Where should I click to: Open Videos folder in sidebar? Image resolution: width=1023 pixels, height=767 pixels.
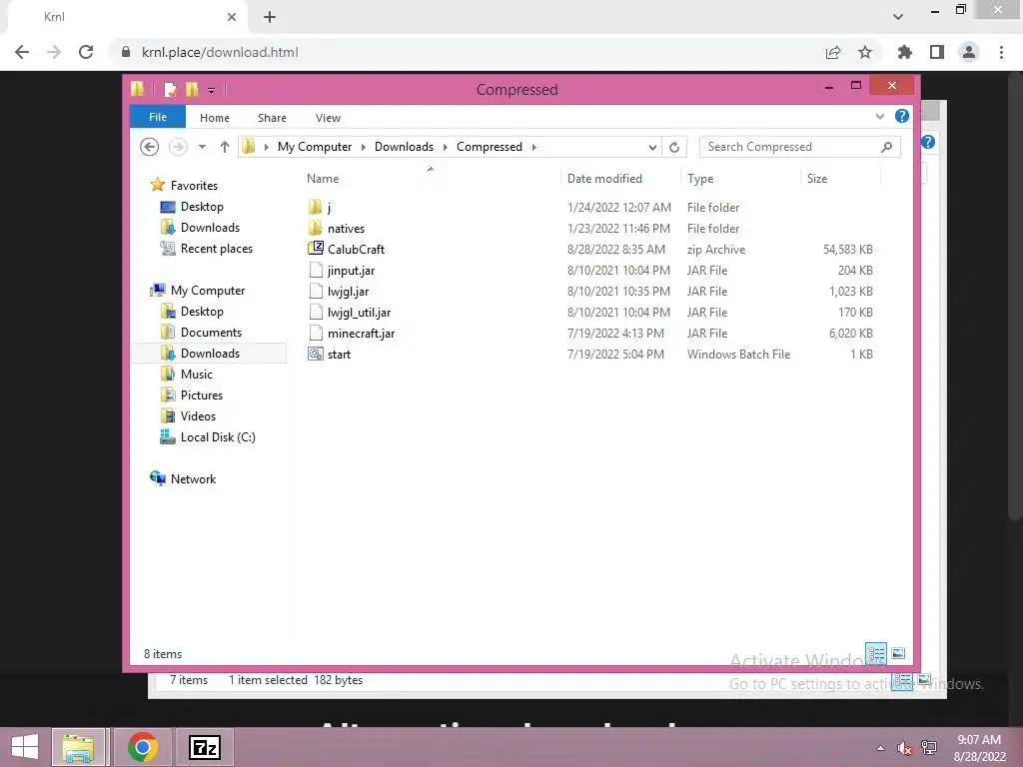(x=198, y=416)
